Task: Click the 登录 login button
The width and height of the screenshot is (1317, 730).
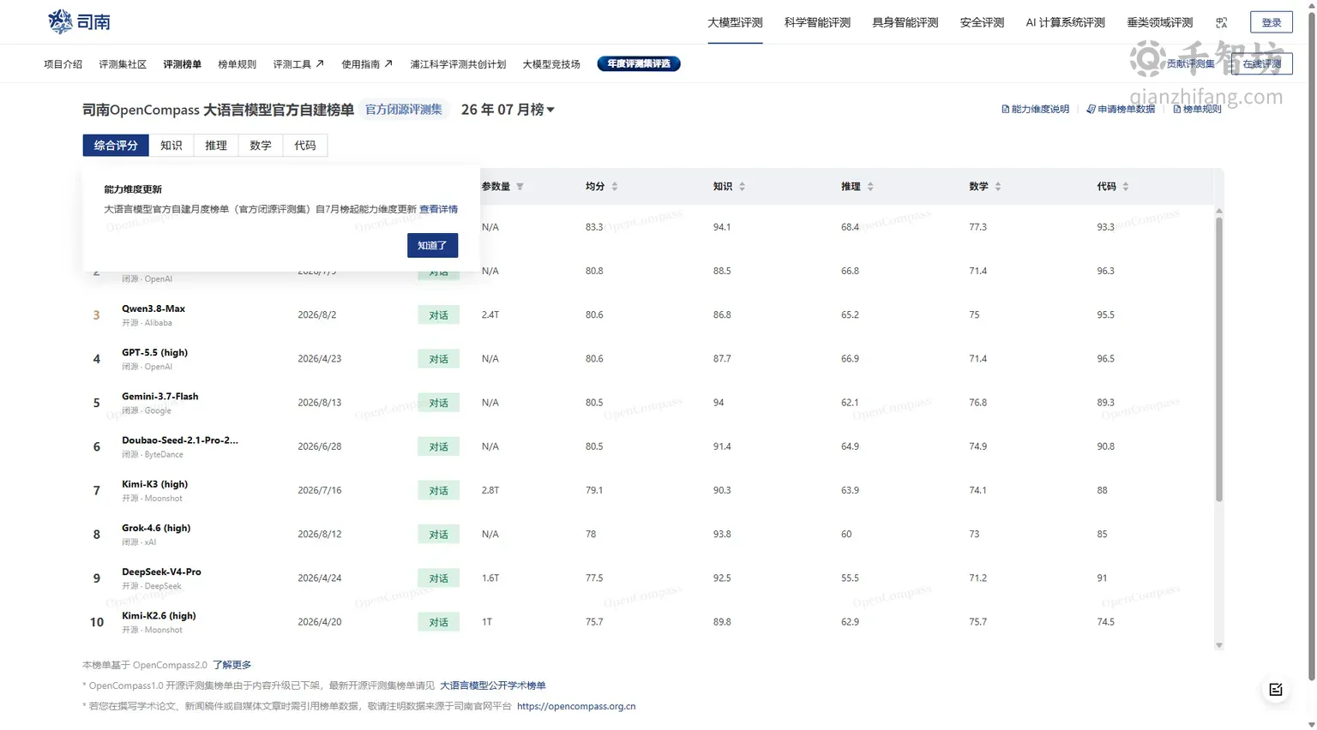Action: pyautogui.click(x=1272, y=23)
